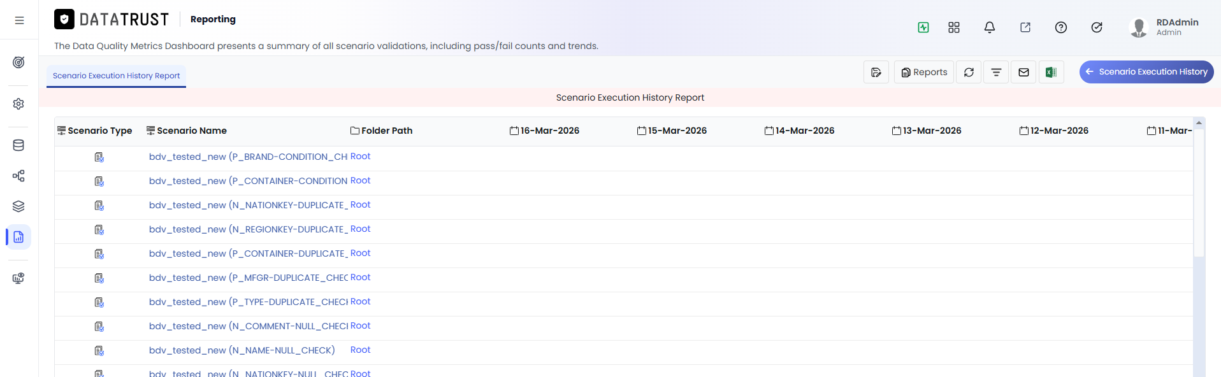The height and width of the screenshot is (377, 1221).
Task: Open bdv_tested_new N_NAME-NULL_CHECK scenario link
Action: pos(242,350)
